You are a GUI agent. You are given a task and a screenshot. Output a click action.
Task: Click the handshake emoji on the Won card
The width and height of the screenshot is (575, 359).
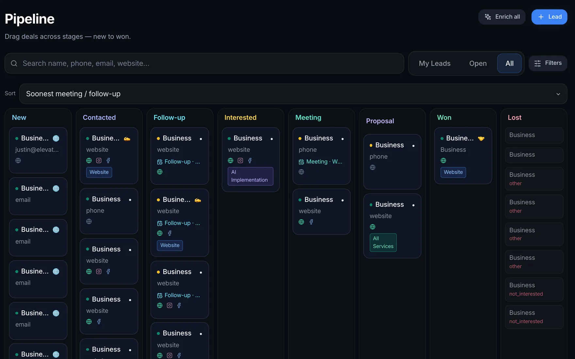(x=481, y=138)
